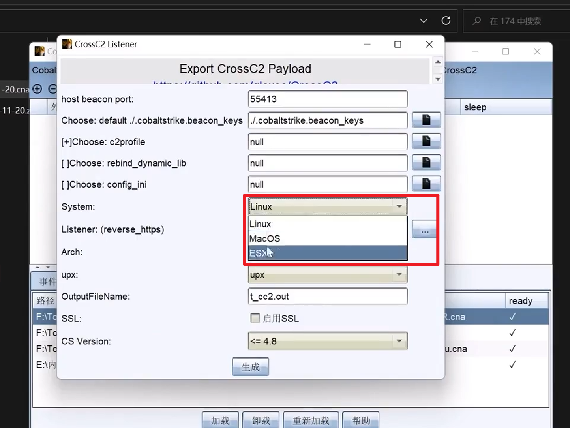The height and width of the screenshot is (428, 570).
Task: Click the beacon_keys path input field
Action: (328, 120)
